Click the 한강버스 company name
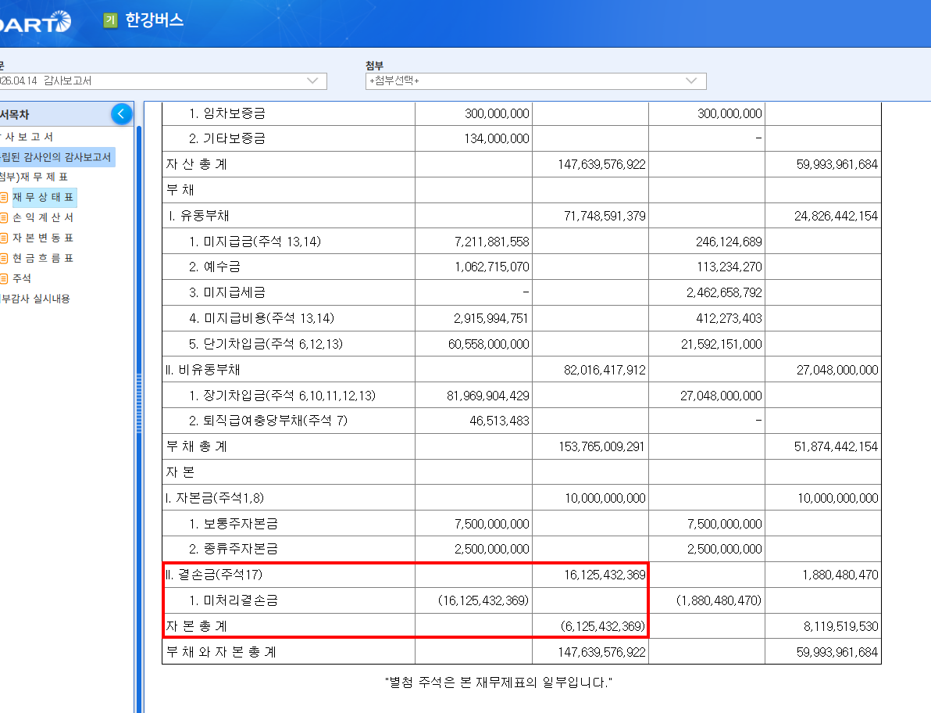 click(155, 20)
